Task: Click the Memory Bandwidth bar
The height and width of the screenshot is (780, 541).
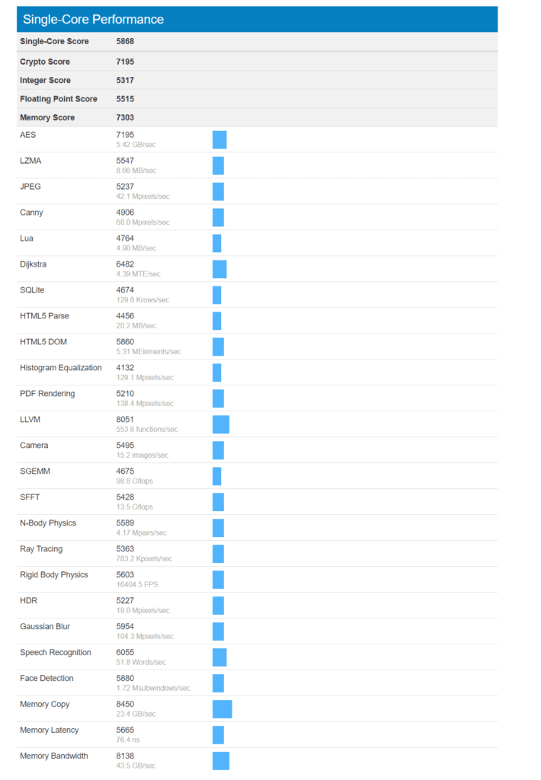Action: coord(221,761)
